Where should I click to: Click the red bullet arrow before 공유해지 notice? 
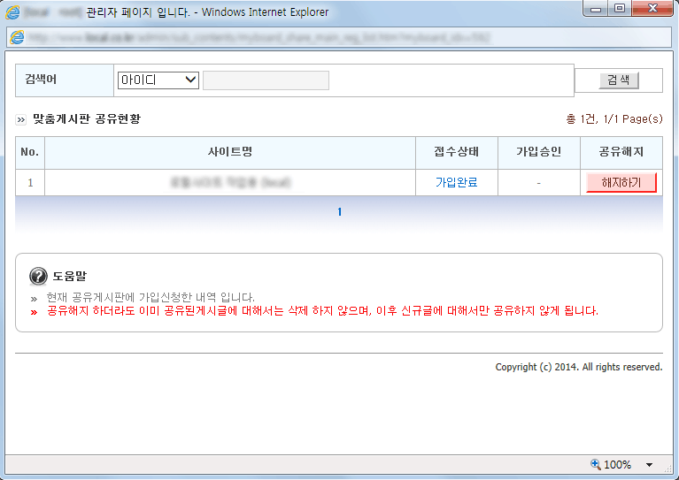[34, 312]
